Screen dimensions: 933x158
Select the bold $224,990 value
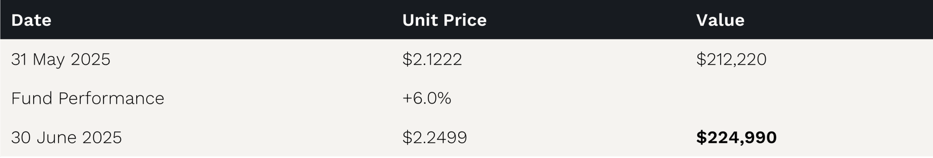click(x=736, y=137)
